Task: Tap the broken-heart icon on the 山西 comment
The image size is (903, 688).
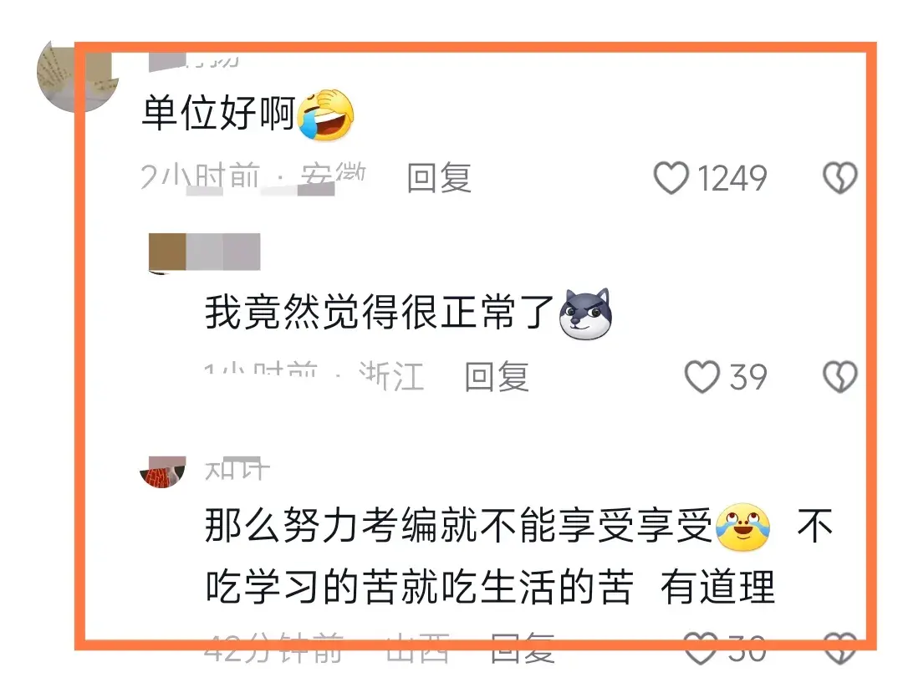Action: (x=840, y=648)
